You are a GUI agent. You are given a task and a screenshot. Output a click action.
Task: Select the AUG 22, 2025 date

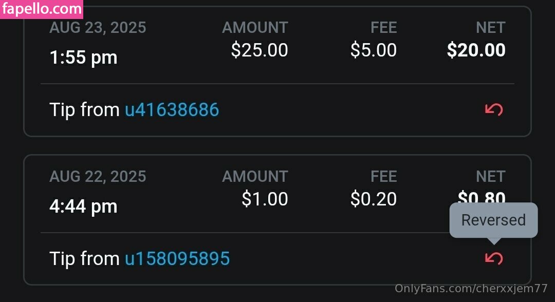(x=98, y=176)
